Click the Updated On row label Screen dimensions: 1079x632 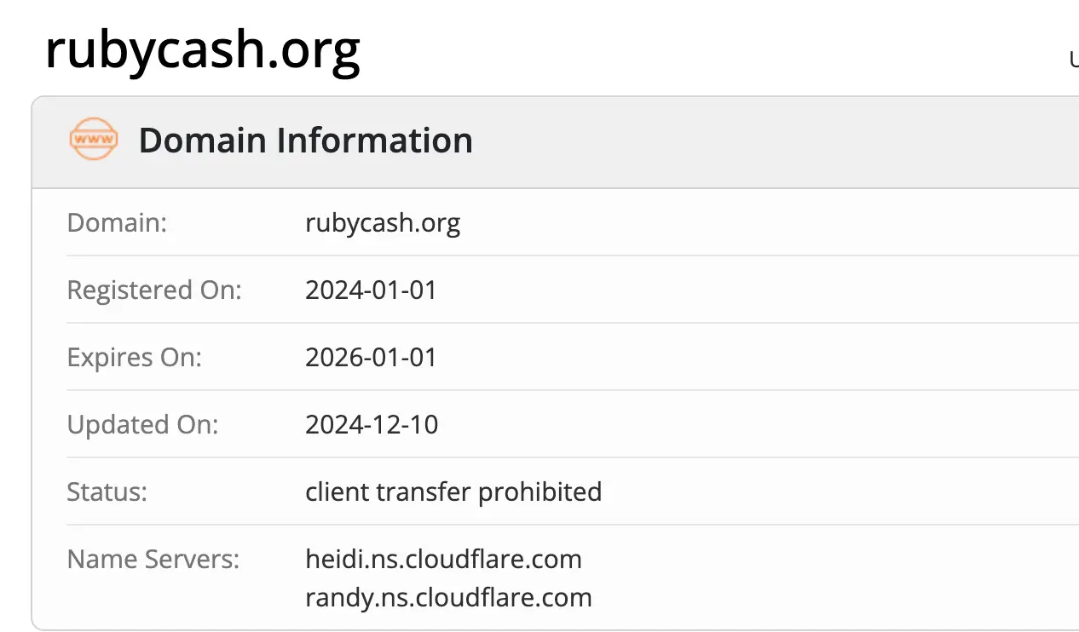pyautogui.click(x=142, y=424)
